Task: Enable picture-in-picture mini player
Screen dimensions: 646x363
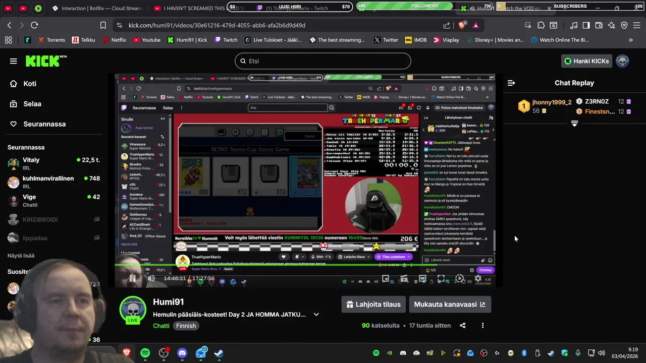Action: [386, 278]
